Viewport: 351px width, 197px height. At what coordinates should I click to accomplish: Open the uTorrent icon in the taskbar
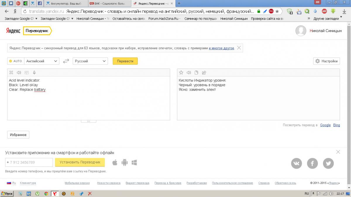click(x=37, y=193)
